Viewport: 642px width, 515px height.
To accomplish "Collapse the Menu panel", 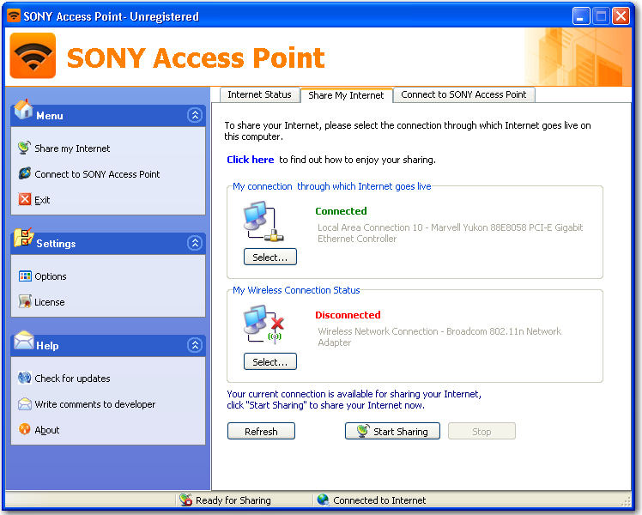I will click(195, 115).
